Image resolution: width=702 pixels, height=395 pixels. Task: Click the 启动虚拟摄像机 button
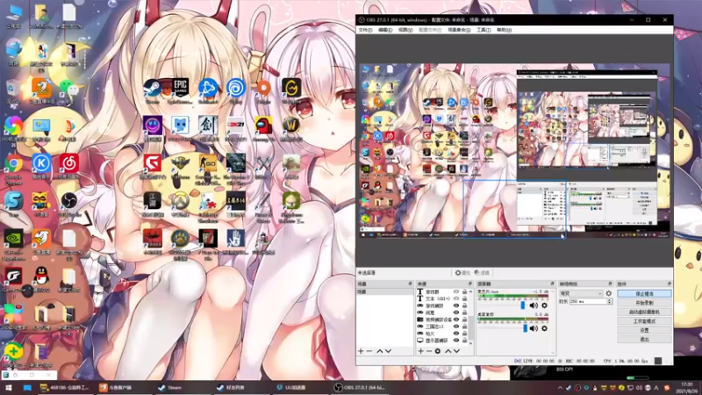pyautogui.click(x=644, y=312)
